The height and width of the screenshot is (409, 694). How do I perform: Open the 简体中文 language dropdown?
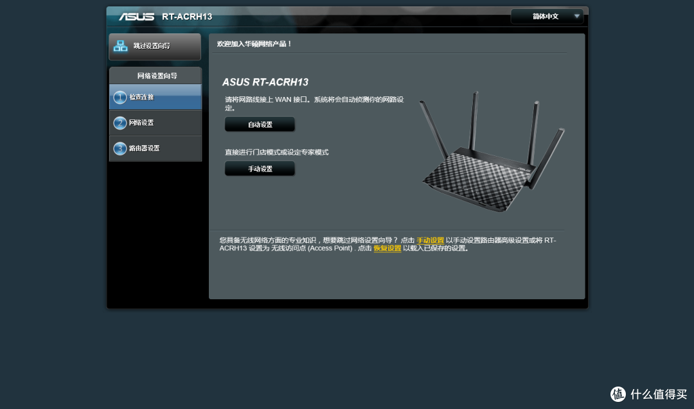pyautogui.click(x=546, y=16)
